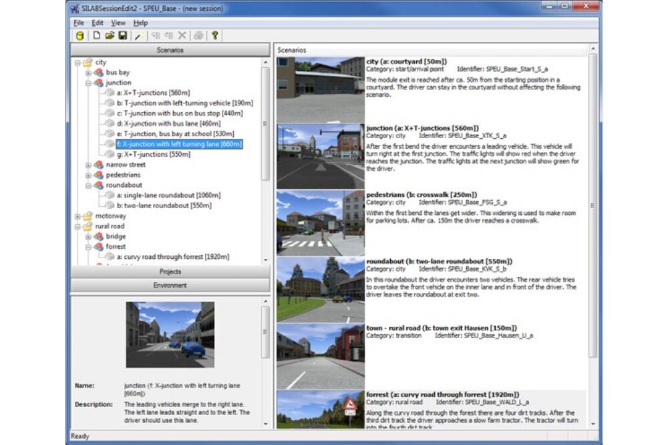This screenshot has height=445, width=668.
Task: Click the open folder toolbar icon
Action: click(110, 36)
